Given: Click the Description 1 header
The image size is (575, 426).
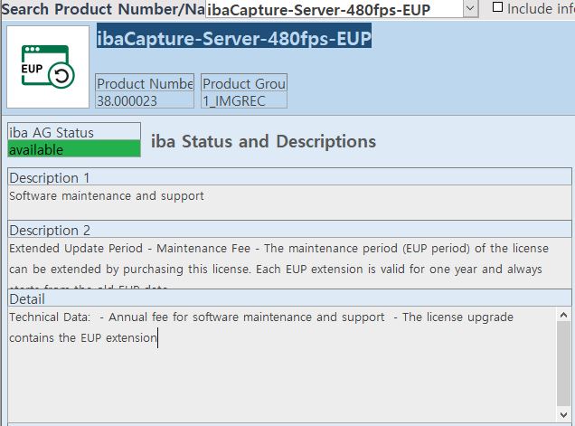Looking at the screenshot, I should pyautogui.click(x=289, y=177).
